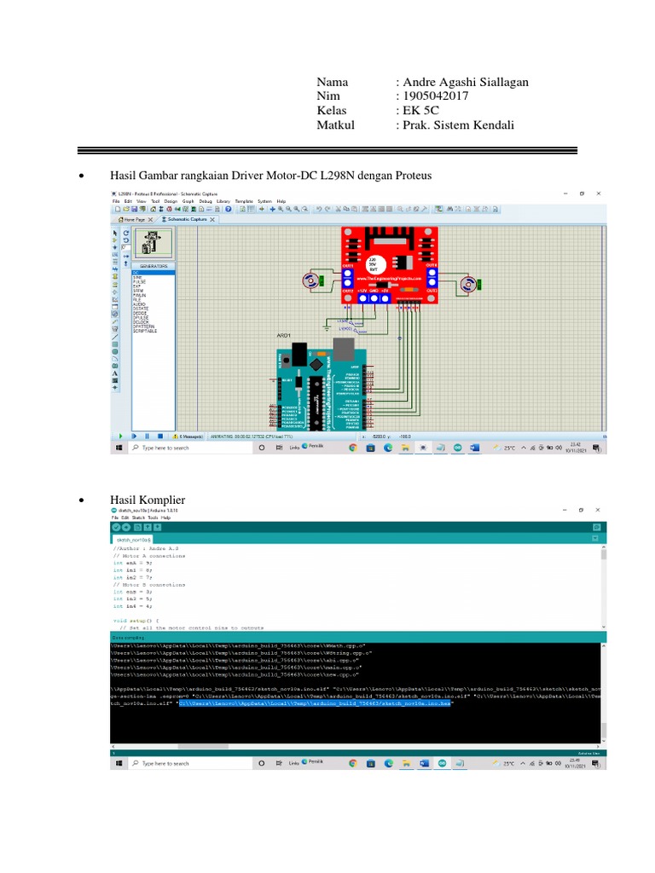Viewport: 655px width, 873px height.
Task: Click the highlighted .hex file path in console
Action: (x=315, y=703)
